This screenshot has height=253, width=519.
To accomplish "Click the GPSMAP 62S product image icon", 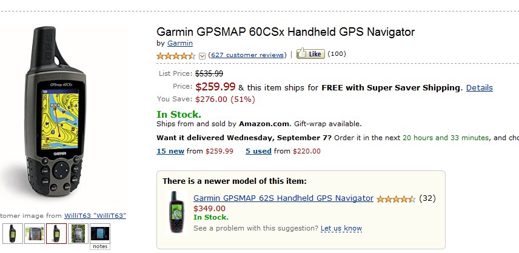I will click(178, 212).
